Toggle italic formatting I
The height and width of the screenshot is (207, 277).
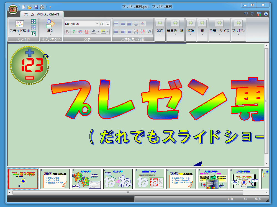point(74,32)
